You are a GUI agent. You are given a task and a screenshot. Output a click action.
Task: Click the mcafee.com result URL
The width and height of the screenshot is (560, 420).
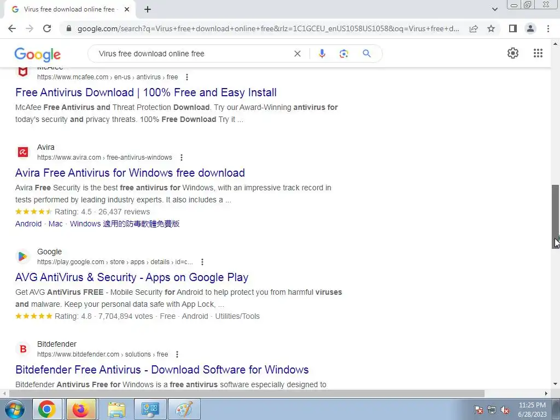pyautogui.click(x=108, y=77)
